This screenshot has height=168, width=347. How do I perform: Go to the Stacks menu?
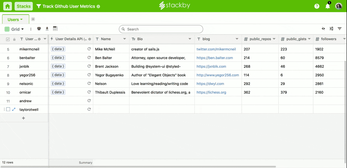[x=24, y=6]
